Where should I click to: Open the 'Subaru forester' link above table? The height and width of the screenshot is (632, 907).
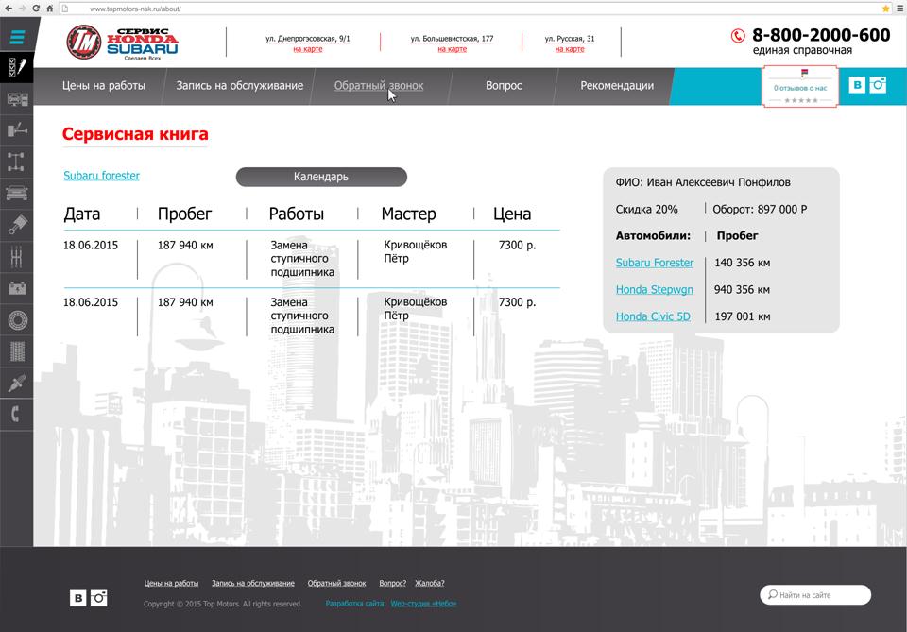click(102, 176)
